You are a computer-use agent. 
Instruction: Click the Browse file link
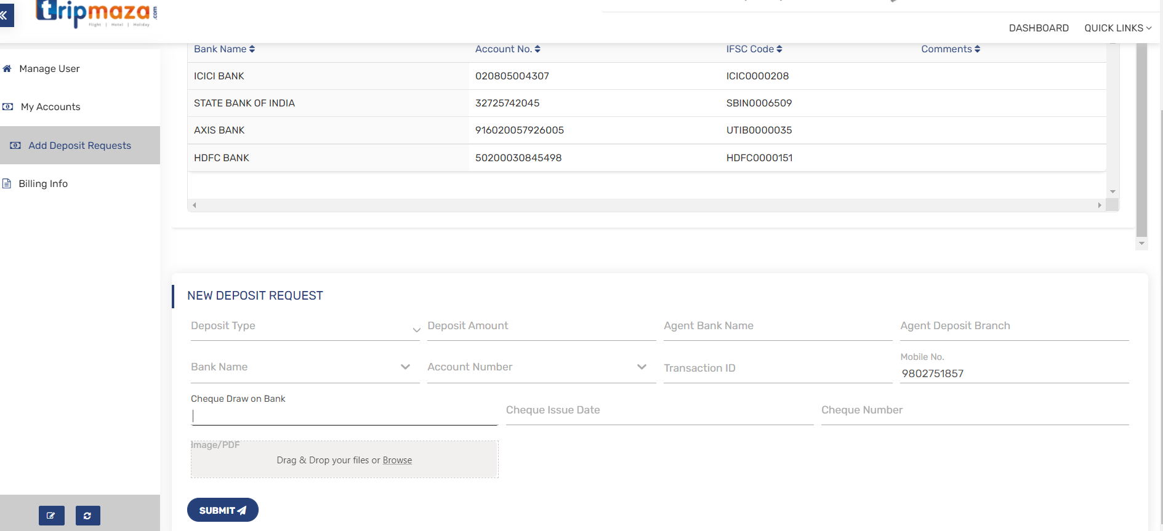pyautogui.click(x=397, y=460)
